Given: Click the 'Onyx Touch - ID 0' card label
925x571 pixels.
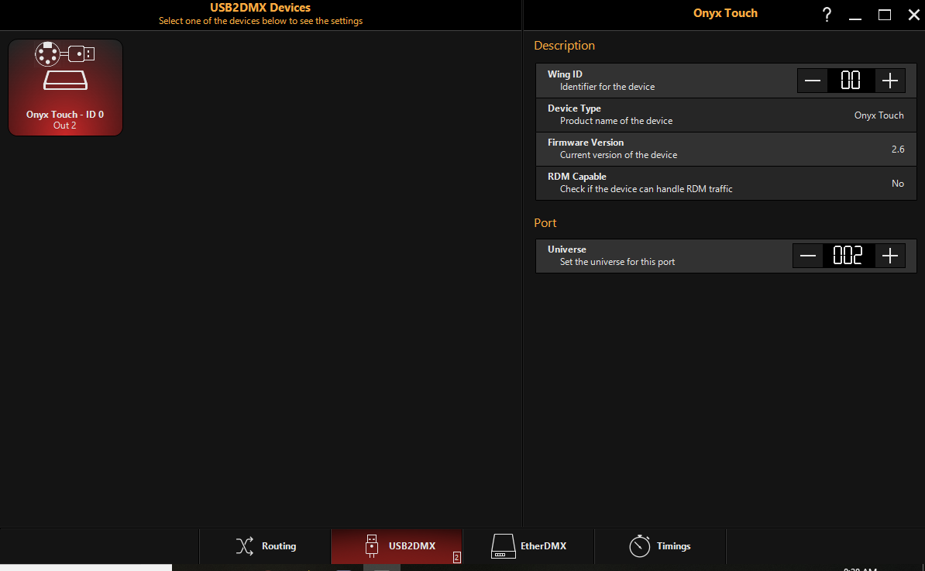Looking at the screenshot, I should tap(65, 115).
